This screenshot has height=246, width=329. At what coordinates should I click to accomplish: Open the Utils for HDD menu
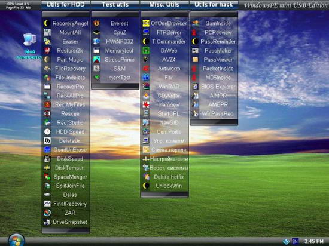pos(66,4)
